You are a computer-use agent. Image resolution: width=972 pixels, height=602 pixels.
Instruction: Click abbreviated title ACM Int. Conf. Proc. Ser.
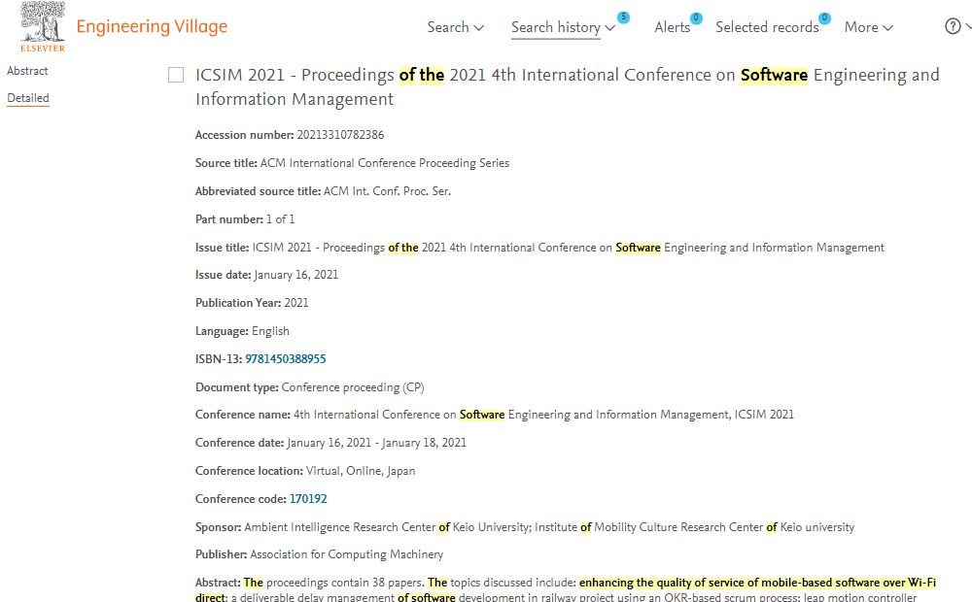[387, 190]
